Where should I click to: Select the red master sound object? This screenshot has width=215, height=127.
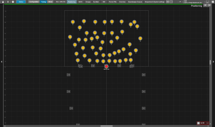click(x=106, y=66)
